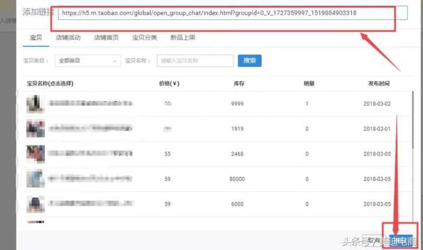Select product thumbnail in the 9999 stock row
Screen dimensions: 423x250
click(35, 104)
